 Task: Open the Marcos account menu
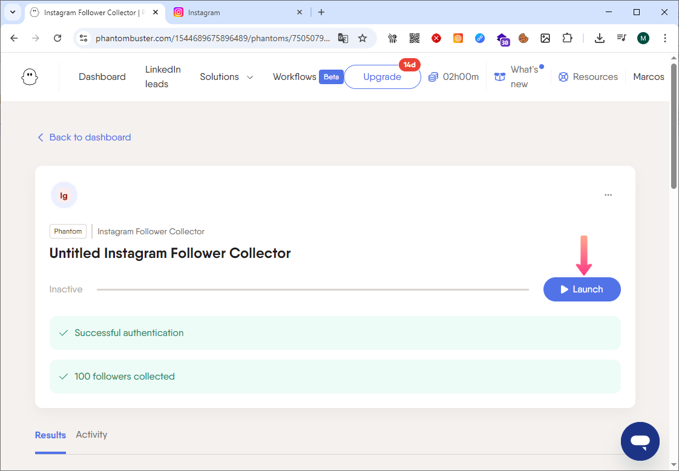648,77
